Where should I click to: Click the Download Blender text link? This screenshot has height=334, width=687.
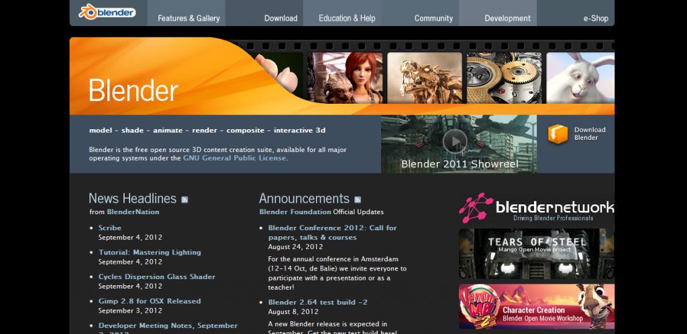pos(590,134)
